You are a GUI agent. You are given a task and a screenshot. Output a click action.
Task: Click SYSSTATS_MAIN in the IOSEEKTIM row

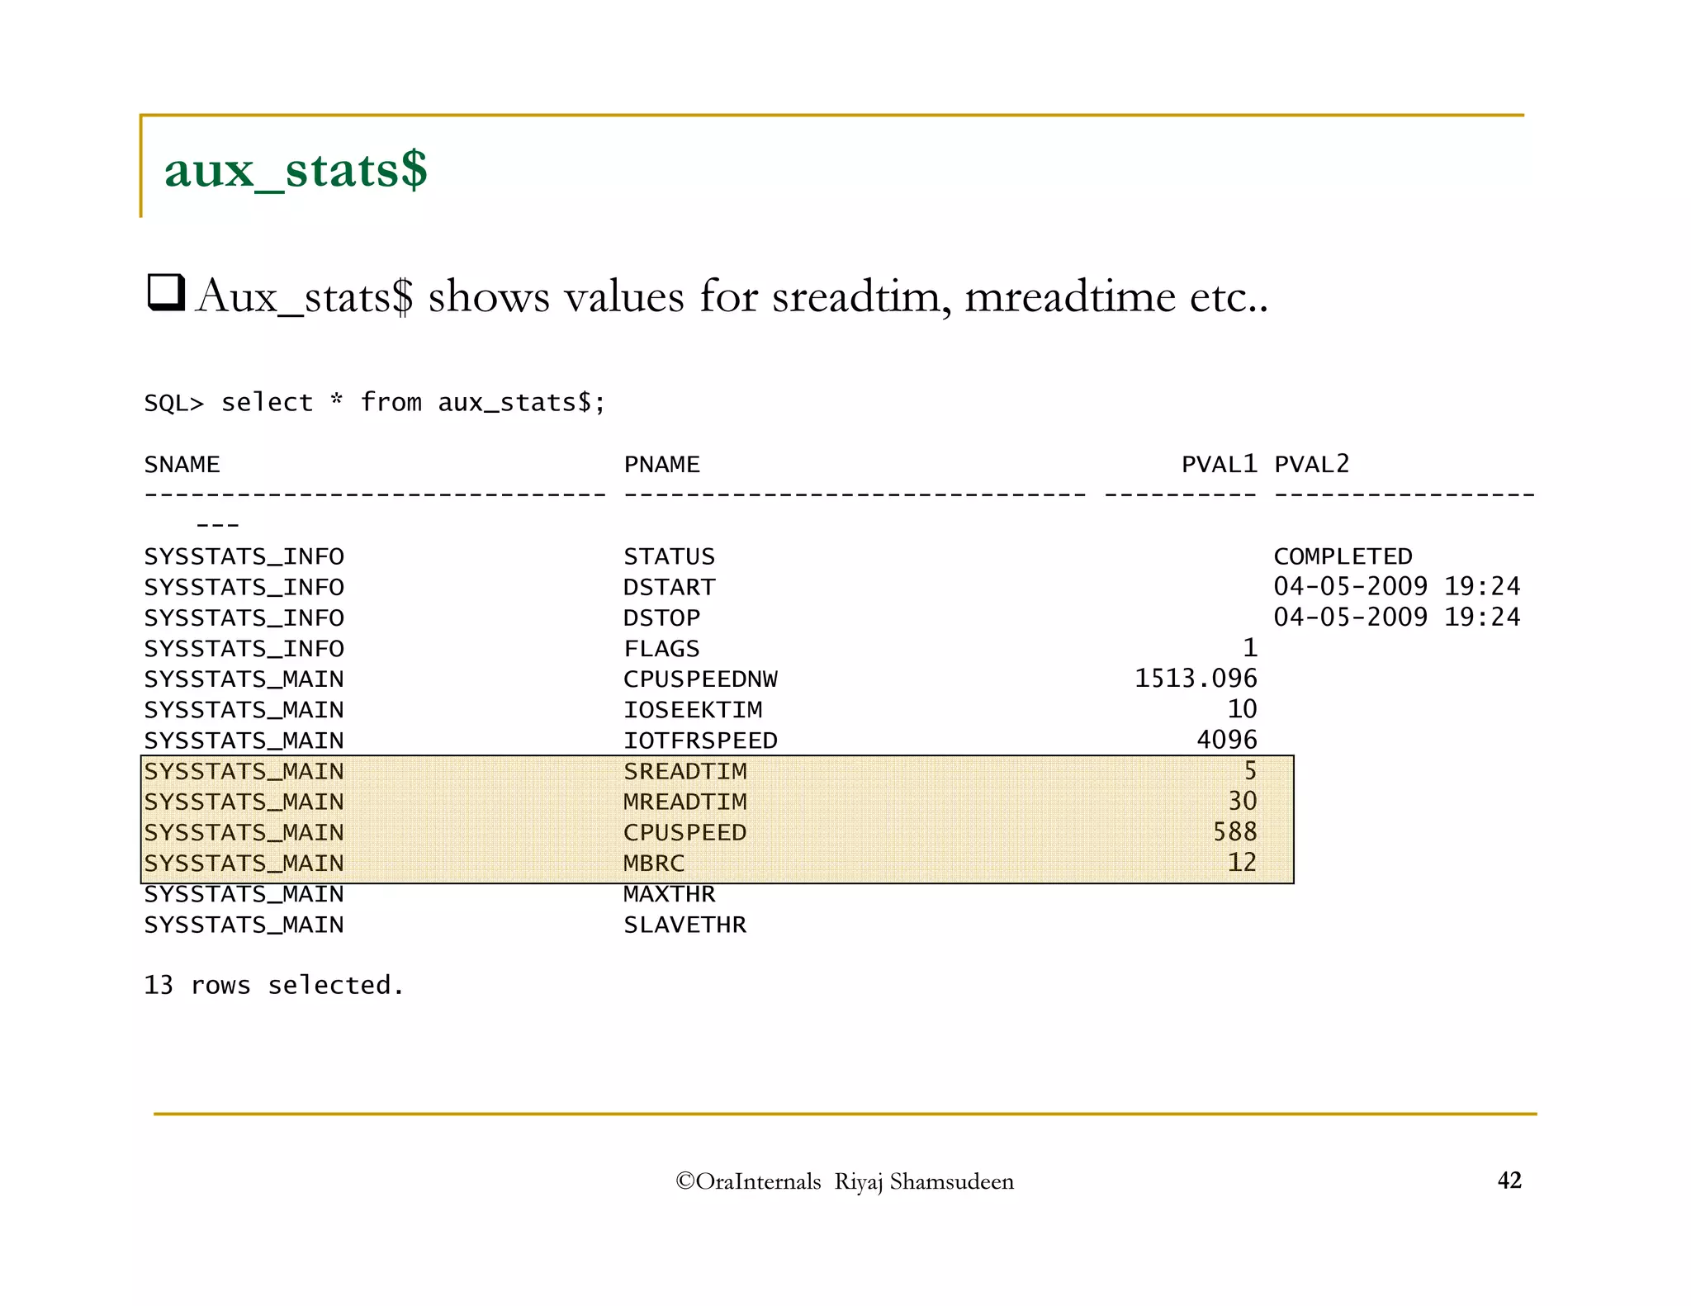tap(244, 710)
